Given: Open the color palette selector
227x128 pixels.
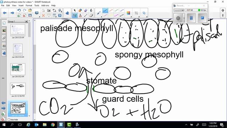Looking at the screenshot, I should (x=128, y=13).
